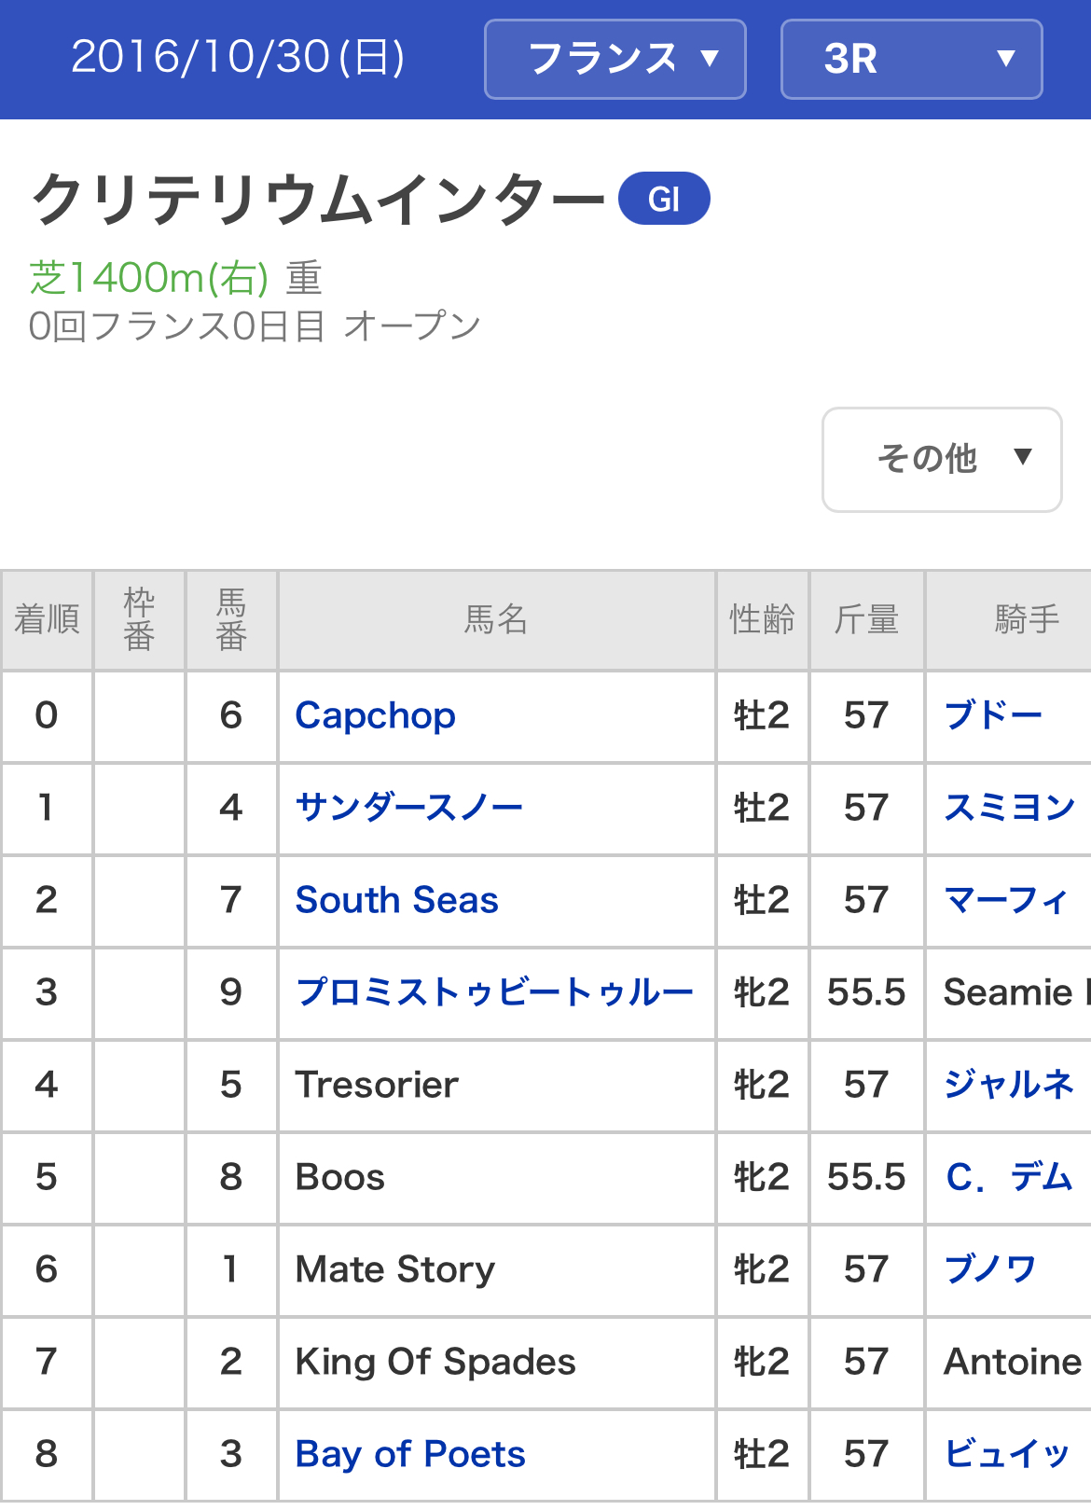This screenshot has width=1091, height=1510.
Task: Open Bay of Poets horse link
Action: (410, 1454)
